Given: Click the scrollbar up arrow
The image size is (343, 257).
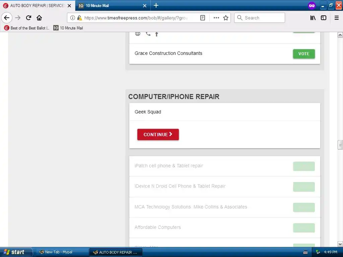Looking at the screenshot, I should 340,35.
